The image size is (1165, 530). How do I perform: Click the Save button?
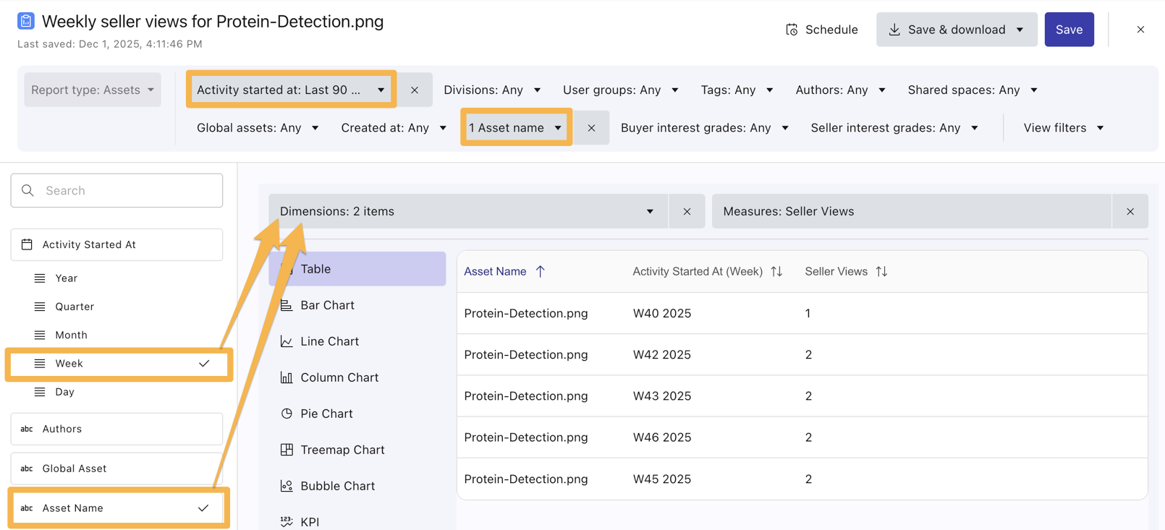(x=1069, y=30)
